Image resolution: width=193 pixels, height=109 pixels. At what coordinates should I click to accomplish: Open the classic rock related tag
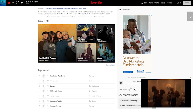(74, 8)
